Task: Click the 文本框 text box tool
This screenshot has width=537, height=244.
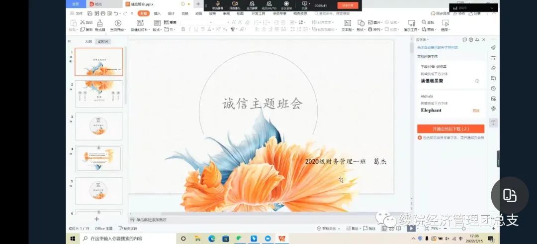Action: [x=347, y=23]
